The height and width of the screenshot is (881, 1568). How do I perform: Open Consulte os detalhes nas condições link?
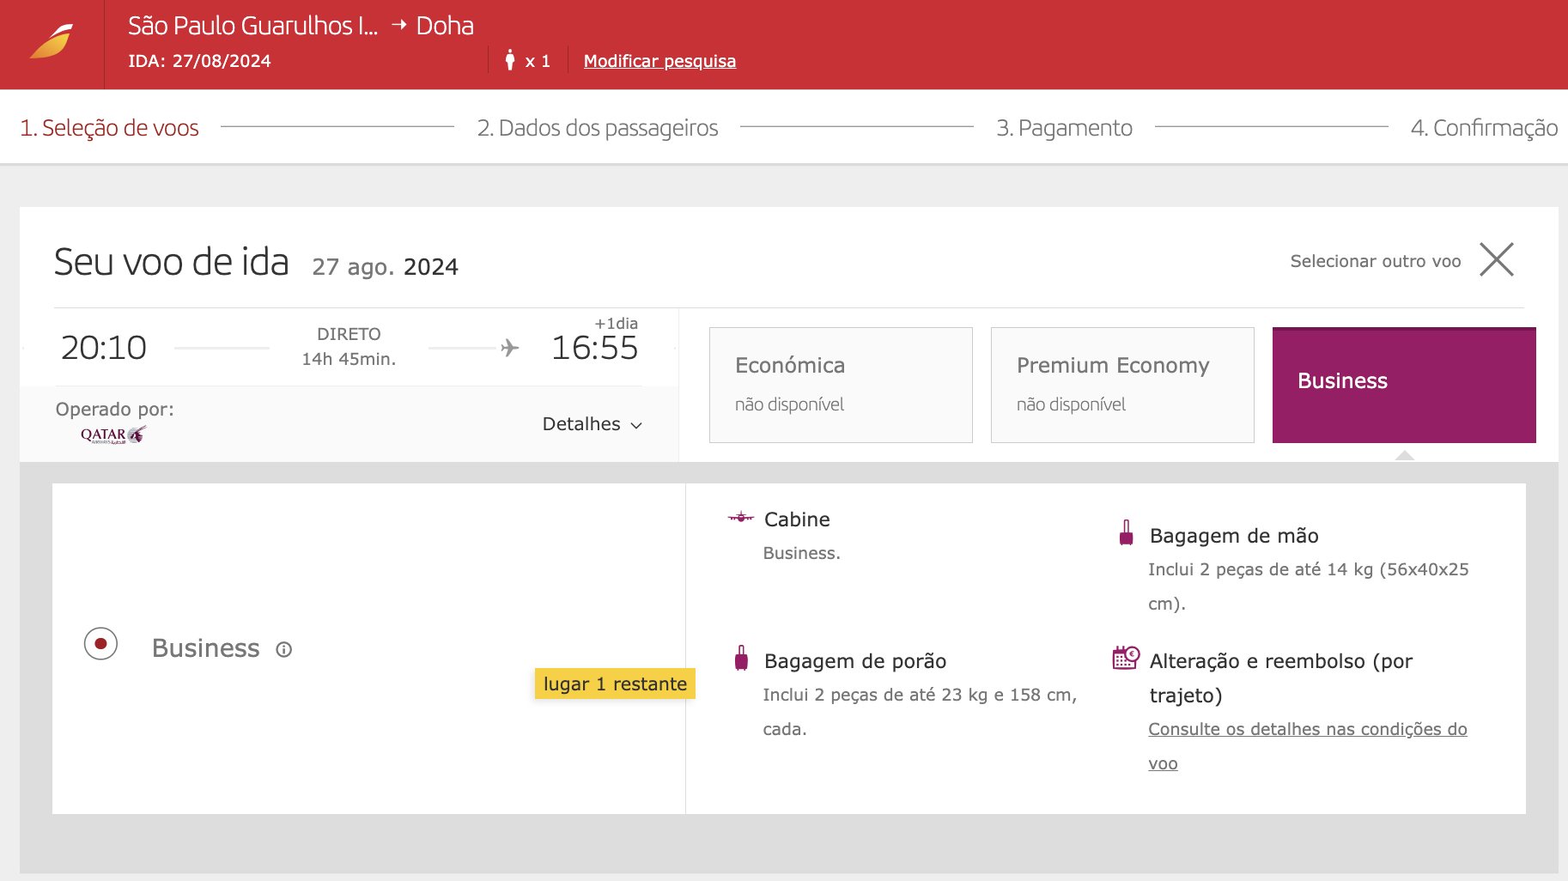coord(1308,746)
